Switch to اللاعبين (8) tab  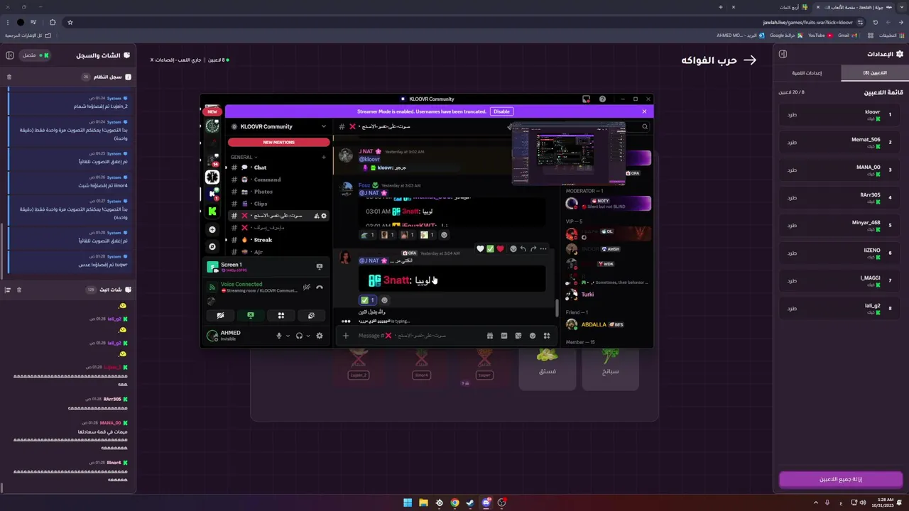tap(875, 73)
